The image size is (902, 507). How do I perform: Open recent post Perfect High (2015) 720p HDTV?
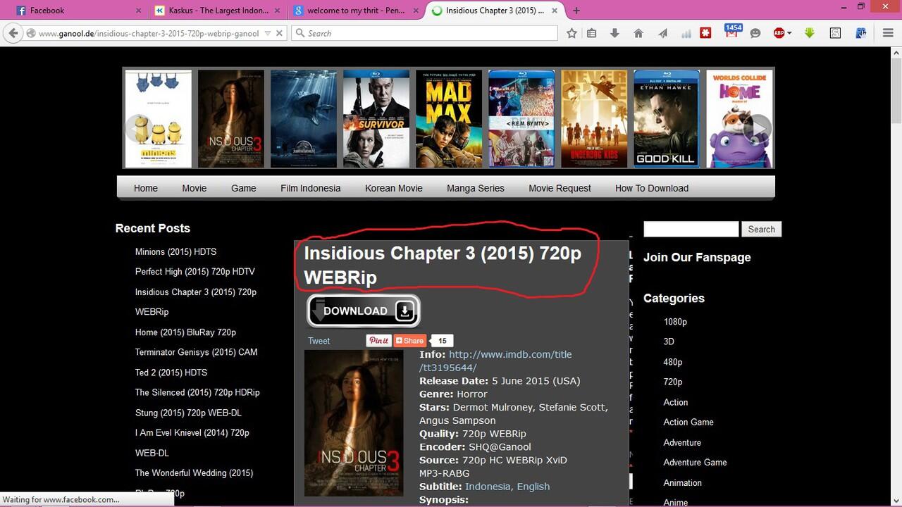point(195,272)
